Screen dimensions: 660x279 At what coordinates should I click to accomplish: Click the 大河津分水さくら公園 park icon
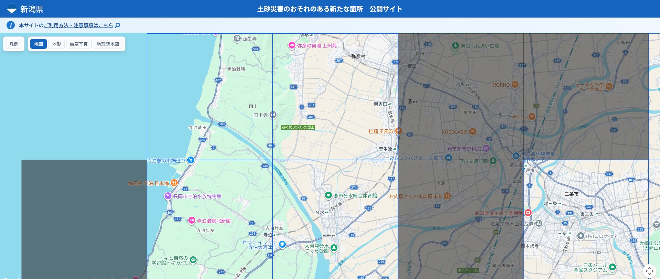tap(334, 248)
